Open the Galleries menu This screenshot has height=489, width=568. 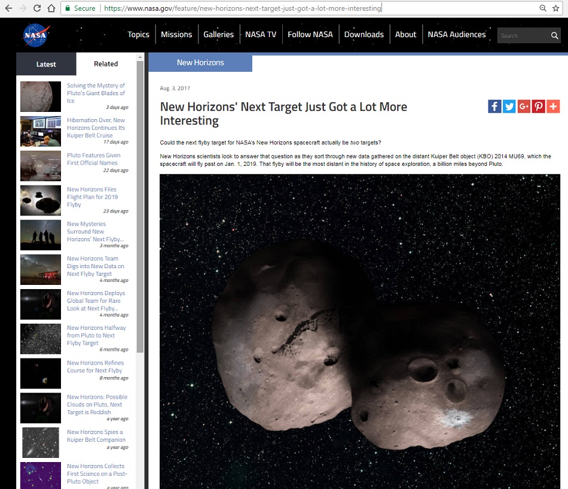(x=218, y=35)
